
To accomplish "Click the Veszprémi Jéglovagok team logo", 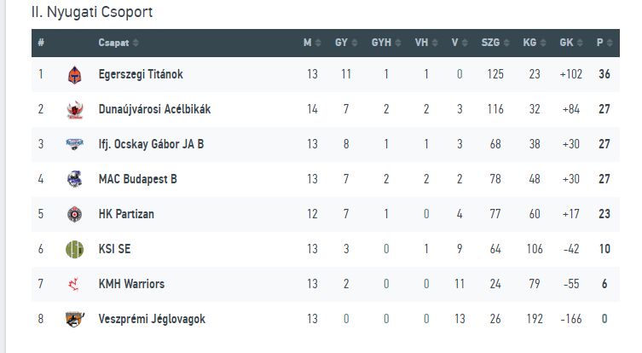I will (74, 319).
